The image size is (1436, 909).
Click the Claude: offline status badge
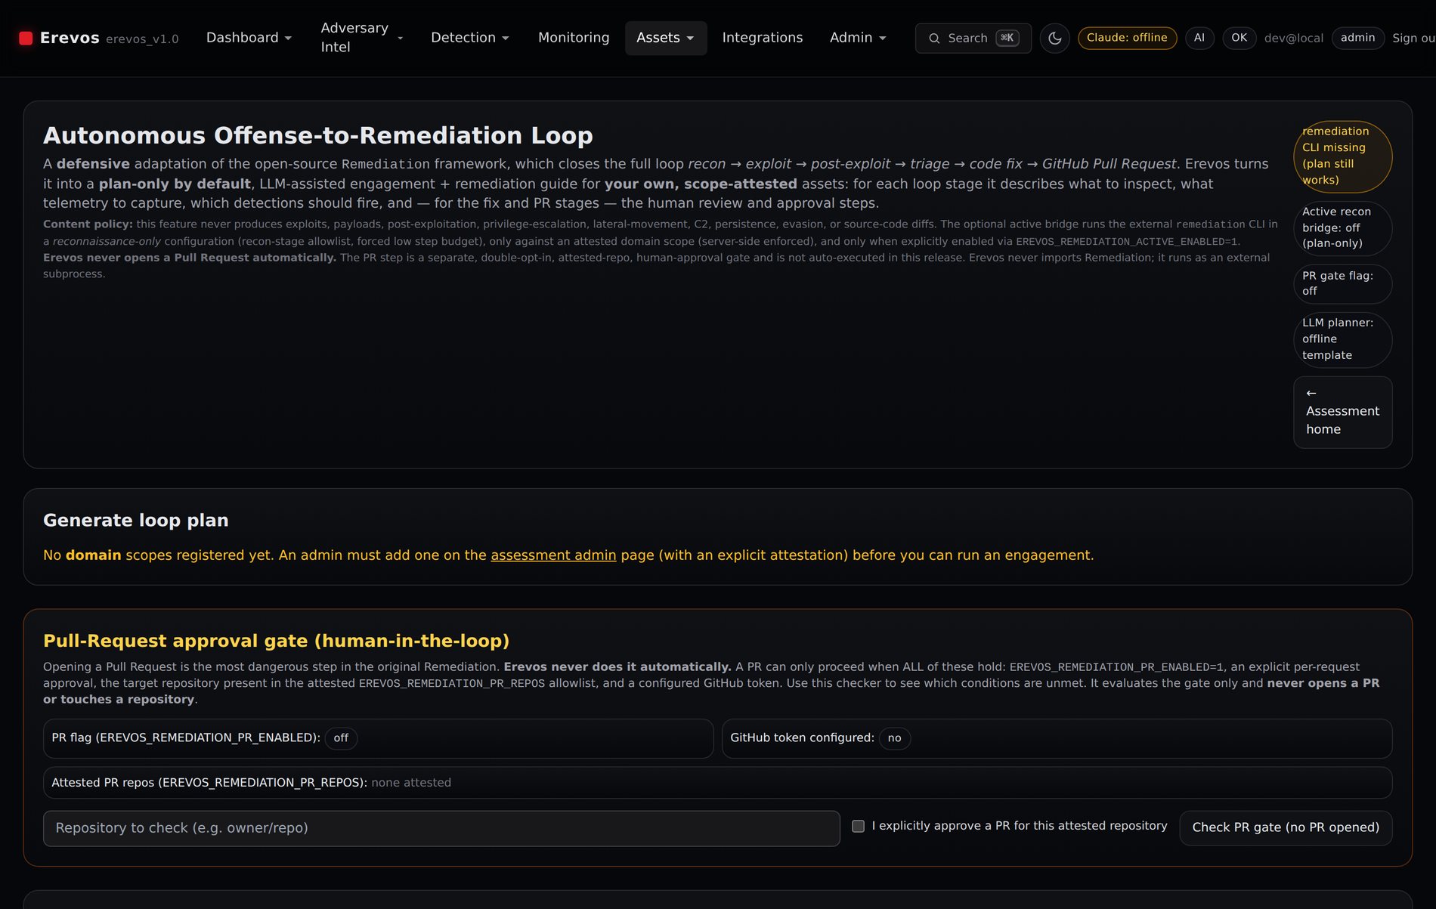(x=1127, y=38)
